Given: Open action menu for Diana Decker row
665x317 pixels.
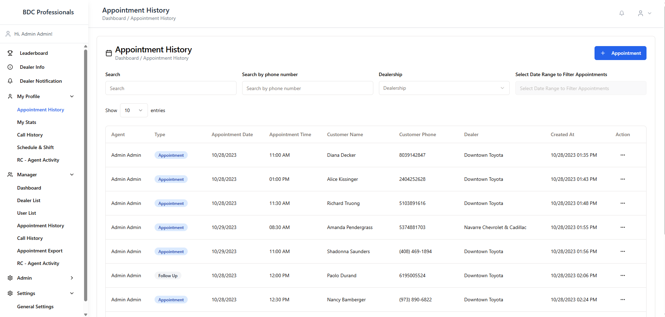Looking at the screenshot, I should pyautogui.click(x=623, y=155).
